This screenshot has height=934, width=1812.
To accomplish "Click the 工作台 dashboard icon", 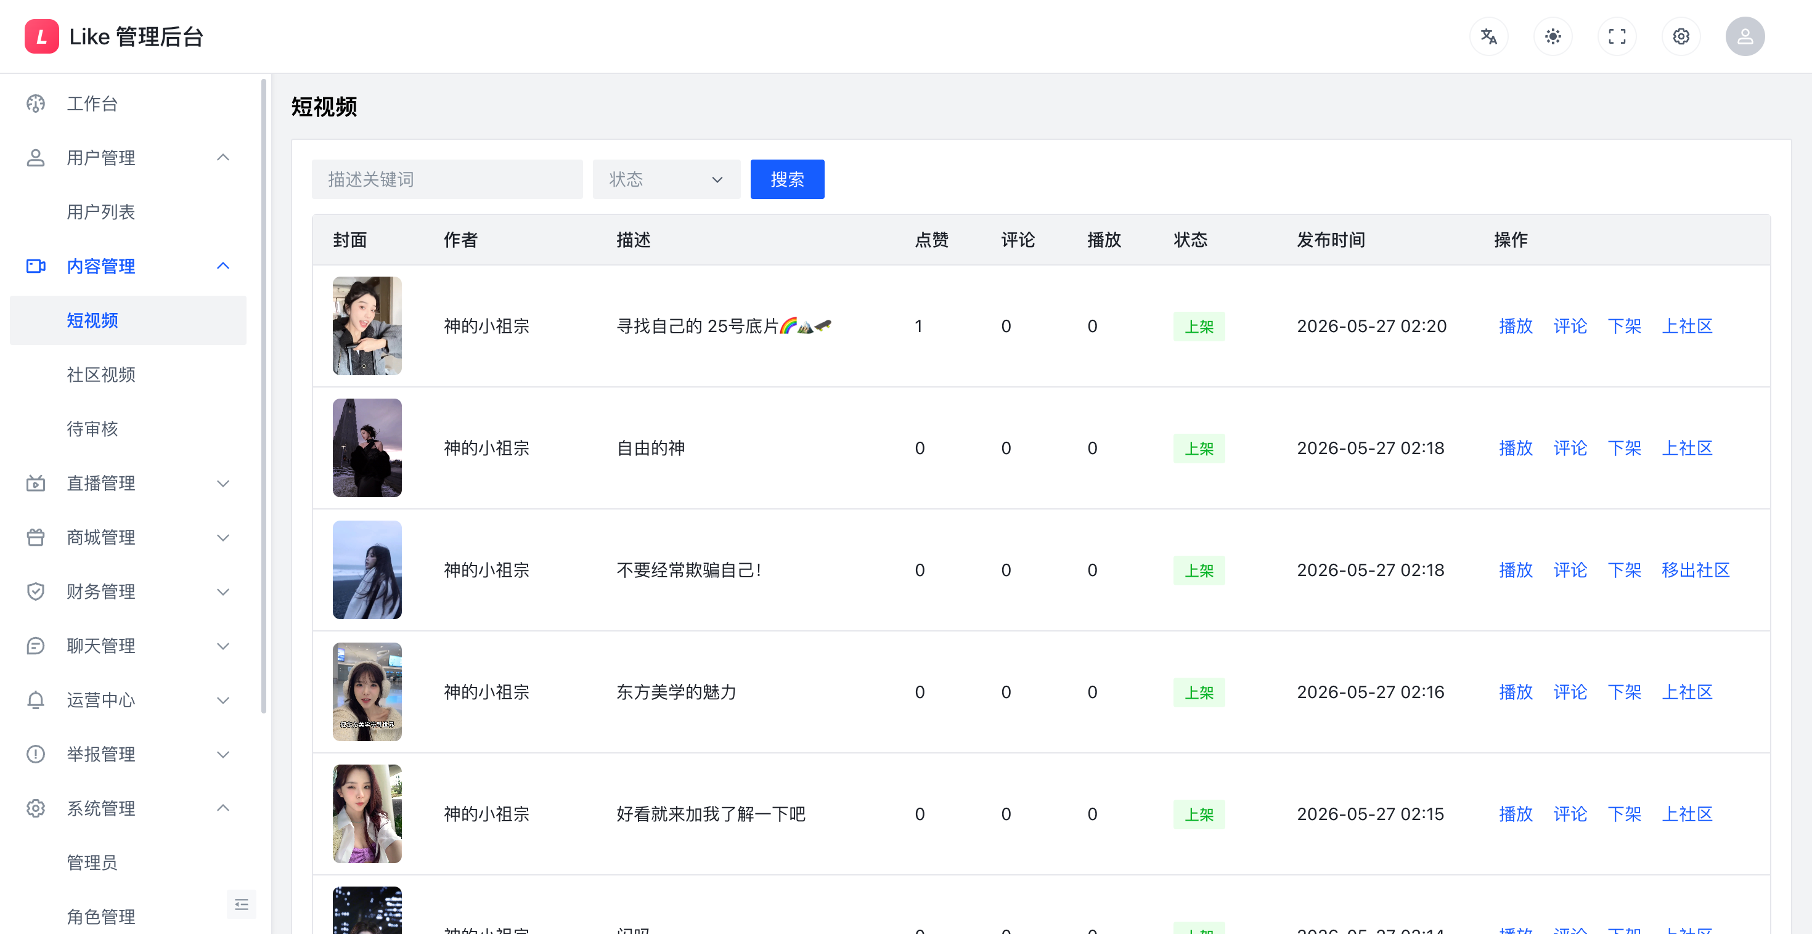I will tap(36, 104).
